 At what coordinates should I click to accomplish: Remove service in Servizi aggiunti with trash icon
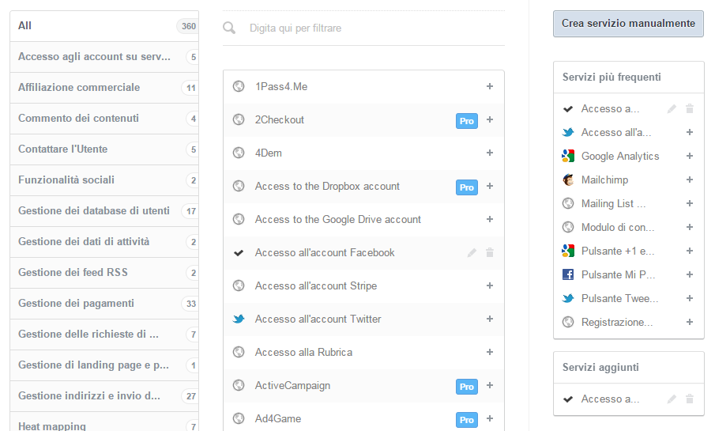tap(690, 399)
